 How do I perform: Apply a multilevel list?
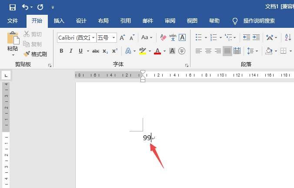pyautogui.click(x=228, y=37)
